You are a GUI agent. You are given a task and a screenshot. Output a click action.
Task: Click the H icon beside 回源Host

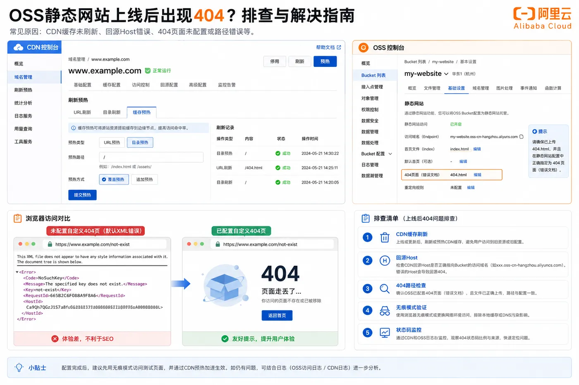click(385, 260)
